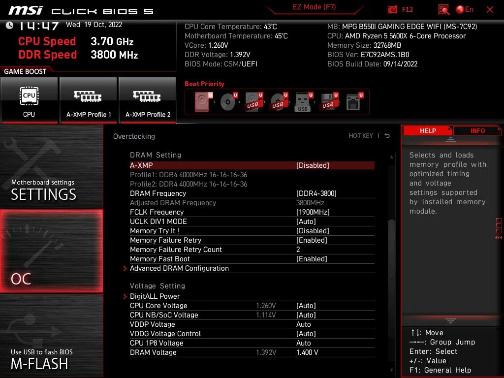Click the GAME BOOST label
The height and width of the screenshot is (378, 504).
[25, 71]
